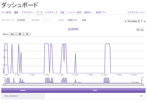Click the Total column header
147x102 pixels.
tap(95, 90)
